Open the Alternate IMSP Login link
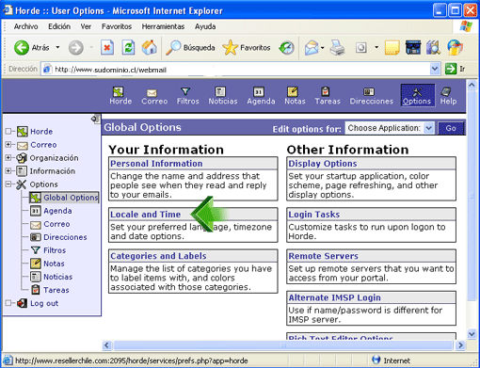 pos(334,297)
